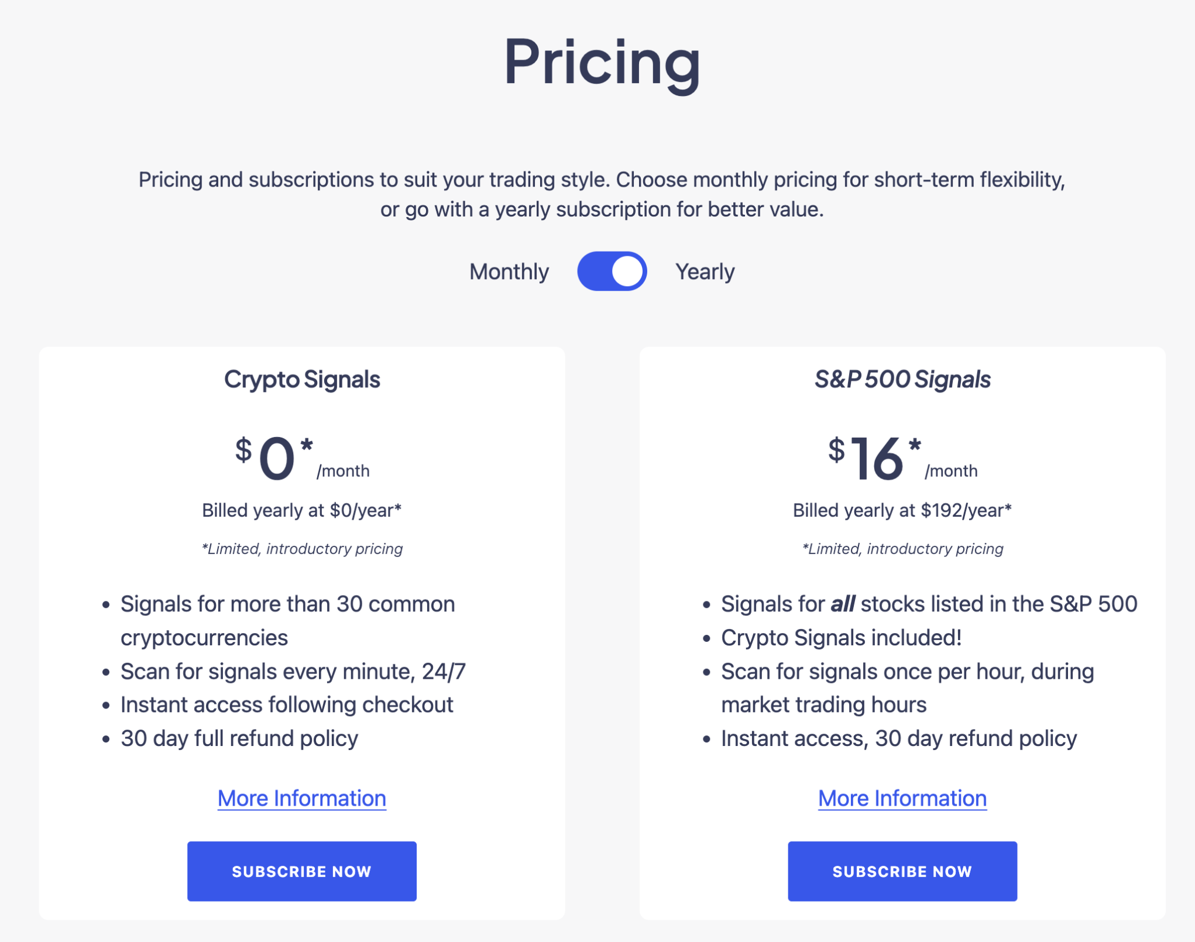Subscribe now to S&P 500 Signals plan
The image size is (1195, 942).
902,871
